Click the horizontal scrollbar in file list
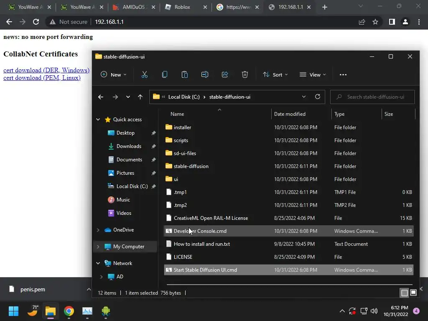 pos(289,284)
